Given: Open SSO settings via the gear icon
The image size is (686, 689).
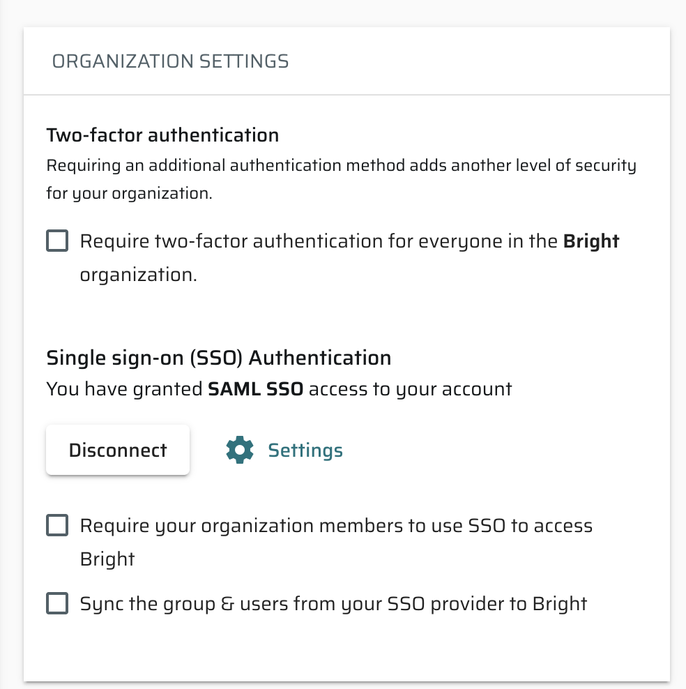Looking at the screenshot, I should click(240, 450).
